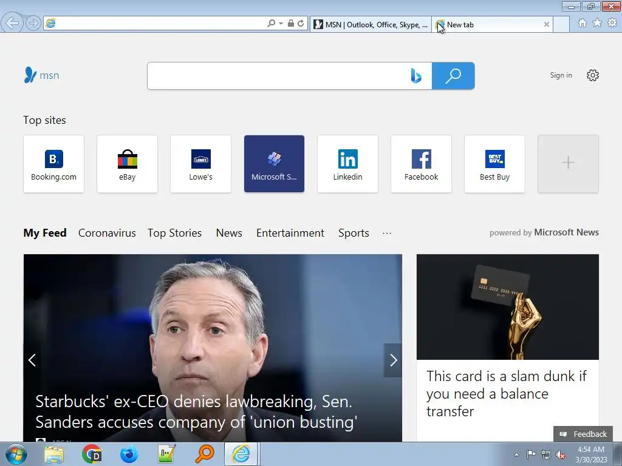Close the New tab tab

546,24
